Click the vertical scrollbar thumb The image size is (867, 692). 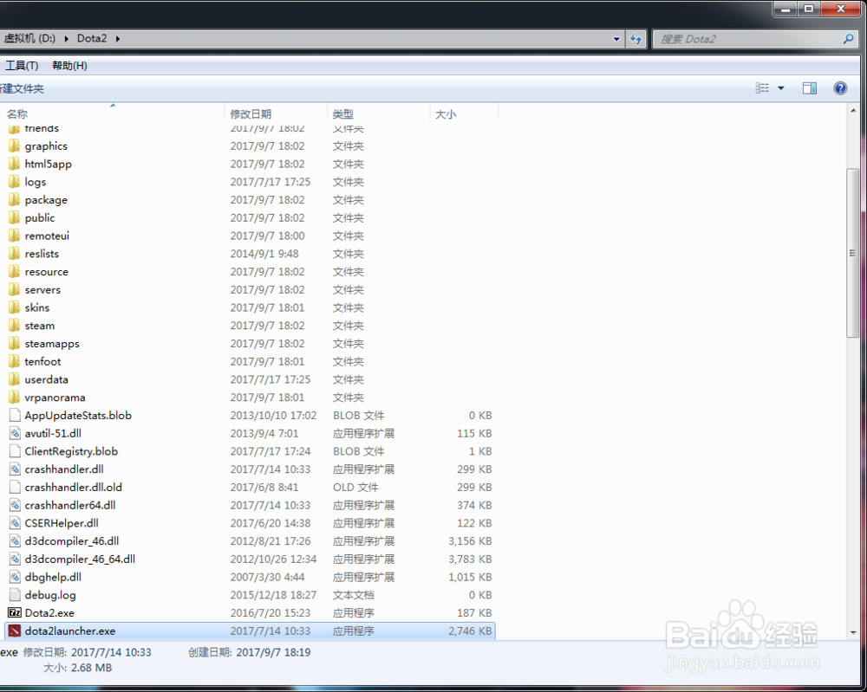tap(852, 253)
